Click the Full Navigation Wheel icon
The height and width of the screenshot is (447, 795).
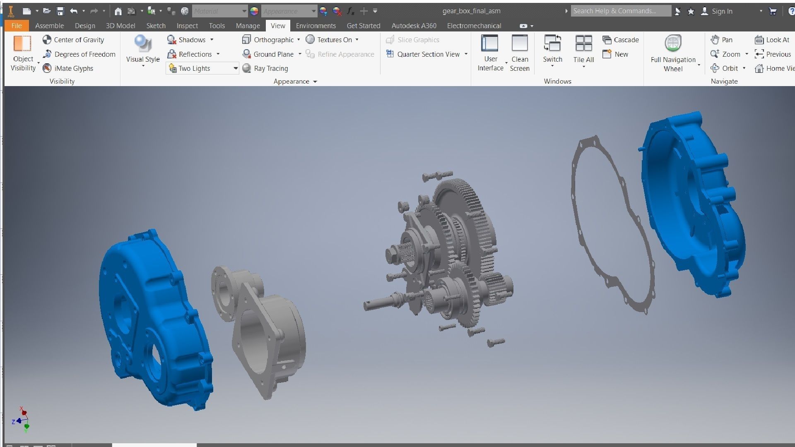click(x=673, y=43)
